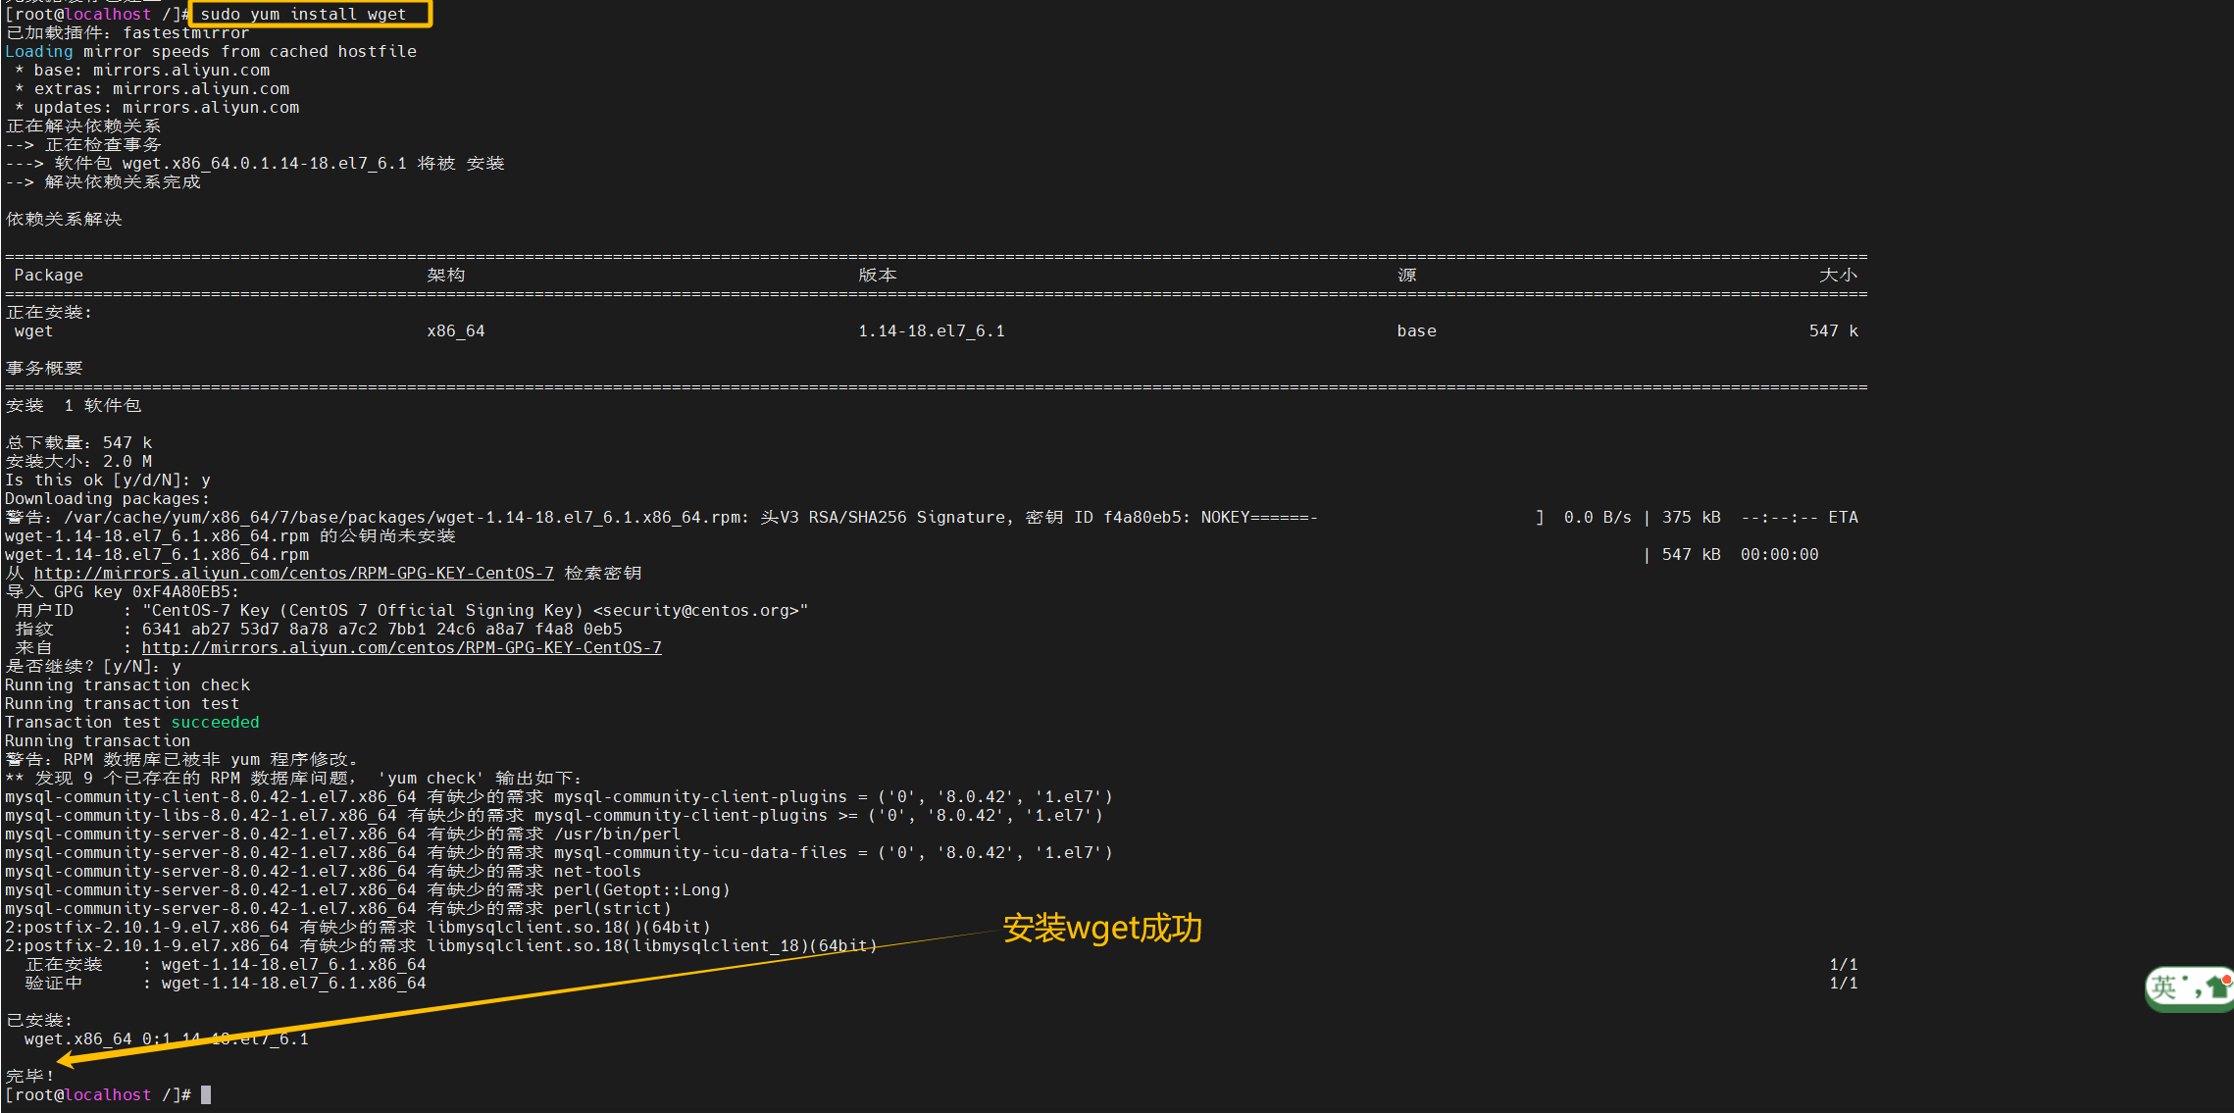
Task: Click the 完毕! completion message
Action: click(27, 1075)
